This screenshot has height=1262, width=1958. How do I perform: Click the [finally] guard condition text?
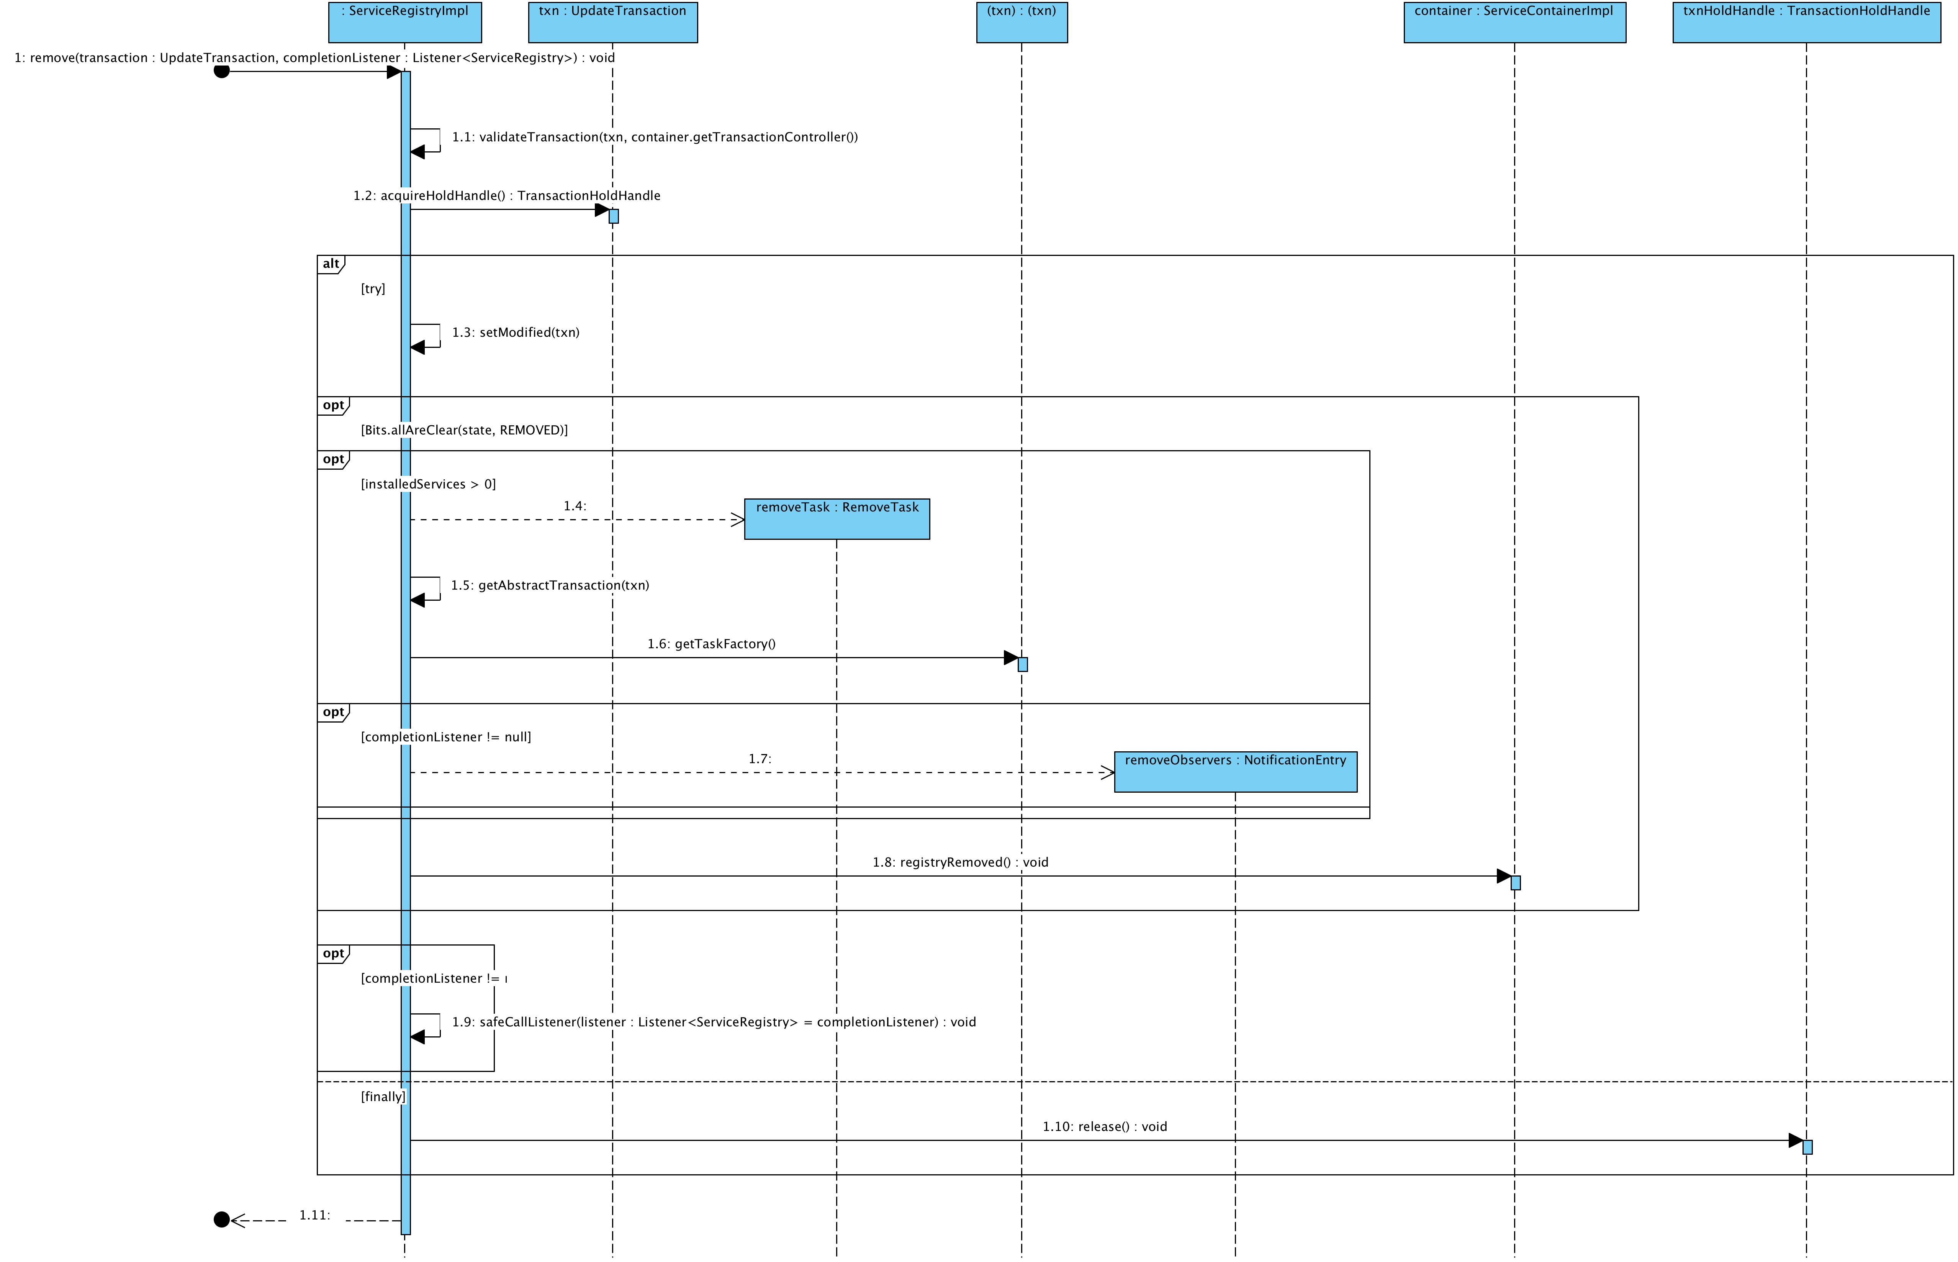(x=383, y=1096)
